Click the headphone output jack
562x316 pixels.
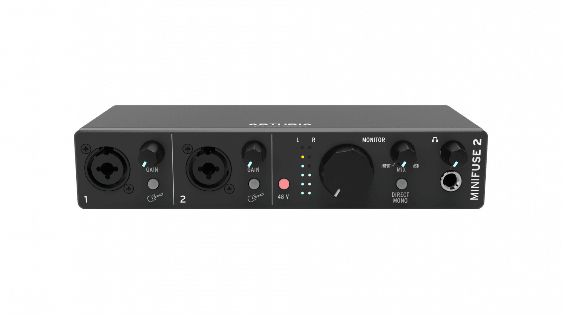coord(451,182)
